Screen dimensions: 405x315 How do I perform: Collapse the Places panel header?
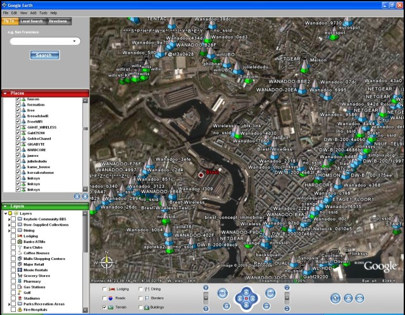6,93
